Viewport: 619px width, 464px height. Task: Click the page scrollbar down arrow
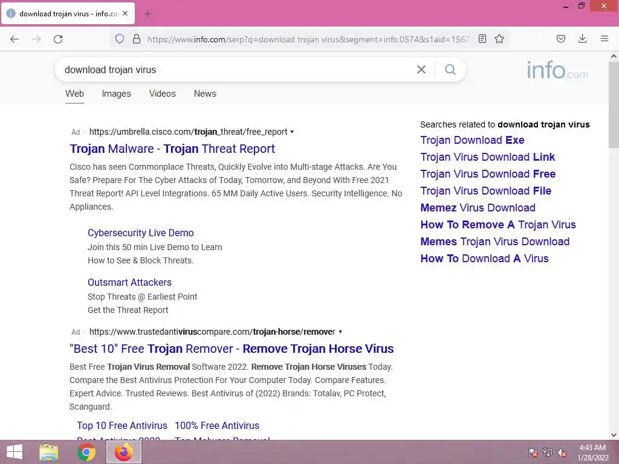pos(614,435)
